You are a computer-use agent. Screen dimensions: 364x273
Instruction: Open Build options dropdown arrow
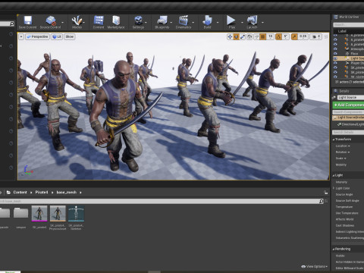pos(218,22)
